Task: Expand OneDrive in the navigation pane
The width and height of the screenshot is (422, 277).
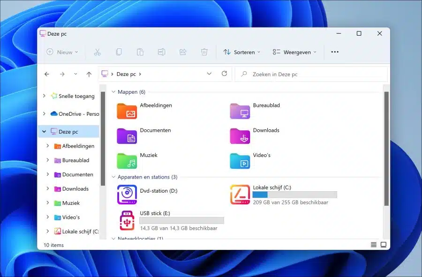Action: point(44,113)
